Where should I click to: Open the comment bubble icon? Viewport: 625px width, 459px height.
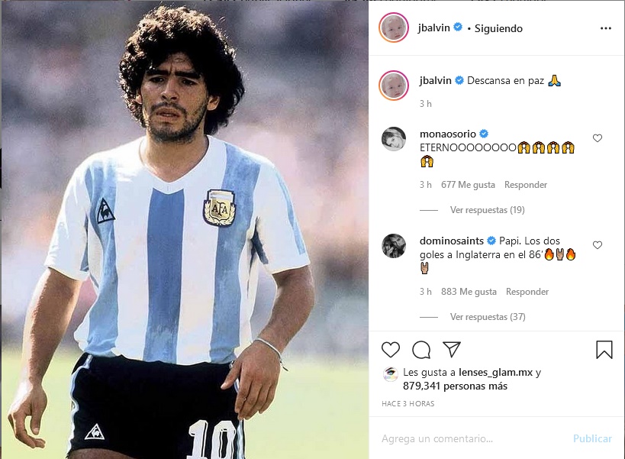421,350
